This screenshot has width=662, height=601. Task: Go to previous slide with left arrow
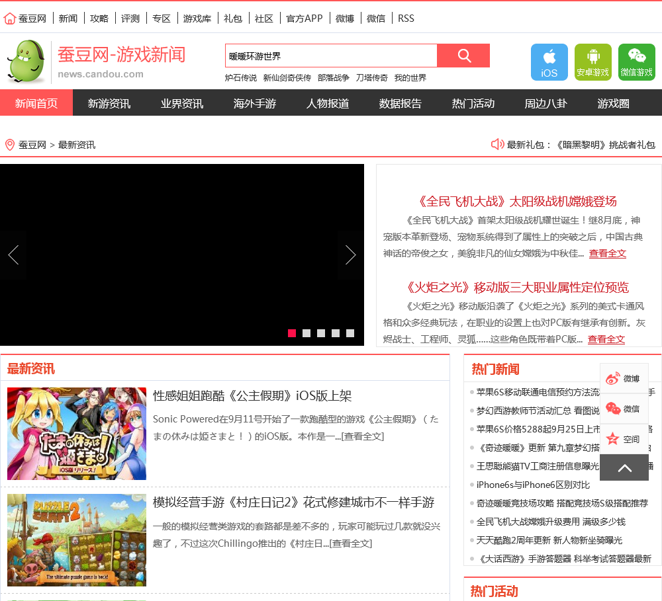(13, 255)
